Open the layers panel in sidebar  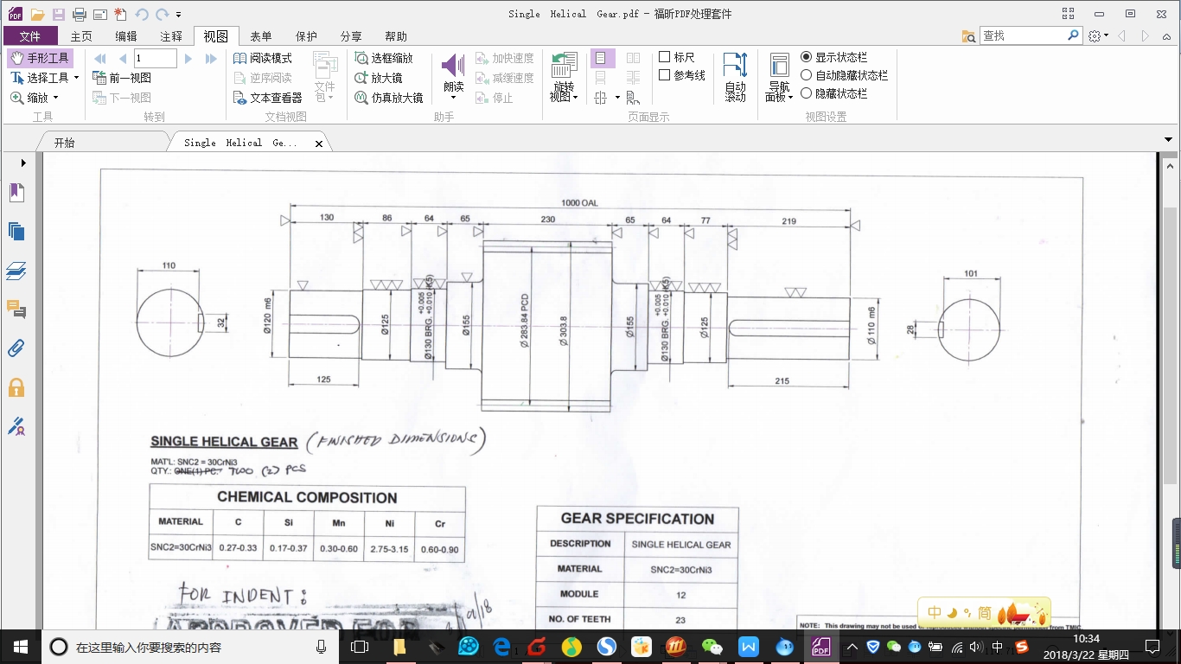(16, 271)
